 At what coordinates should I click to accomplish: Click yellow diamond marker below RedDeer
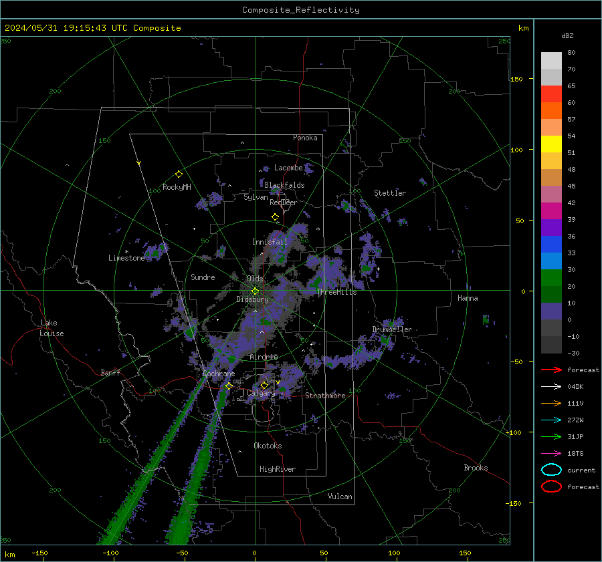(275, 217)
